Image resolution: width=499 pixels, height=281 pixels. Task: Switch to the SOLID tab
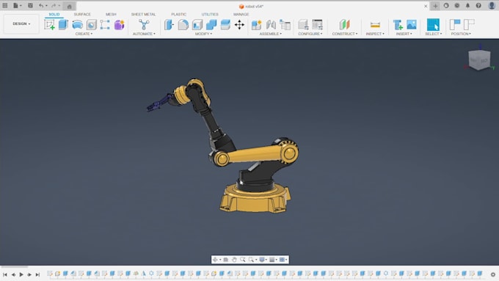click(x=54, y=15)
